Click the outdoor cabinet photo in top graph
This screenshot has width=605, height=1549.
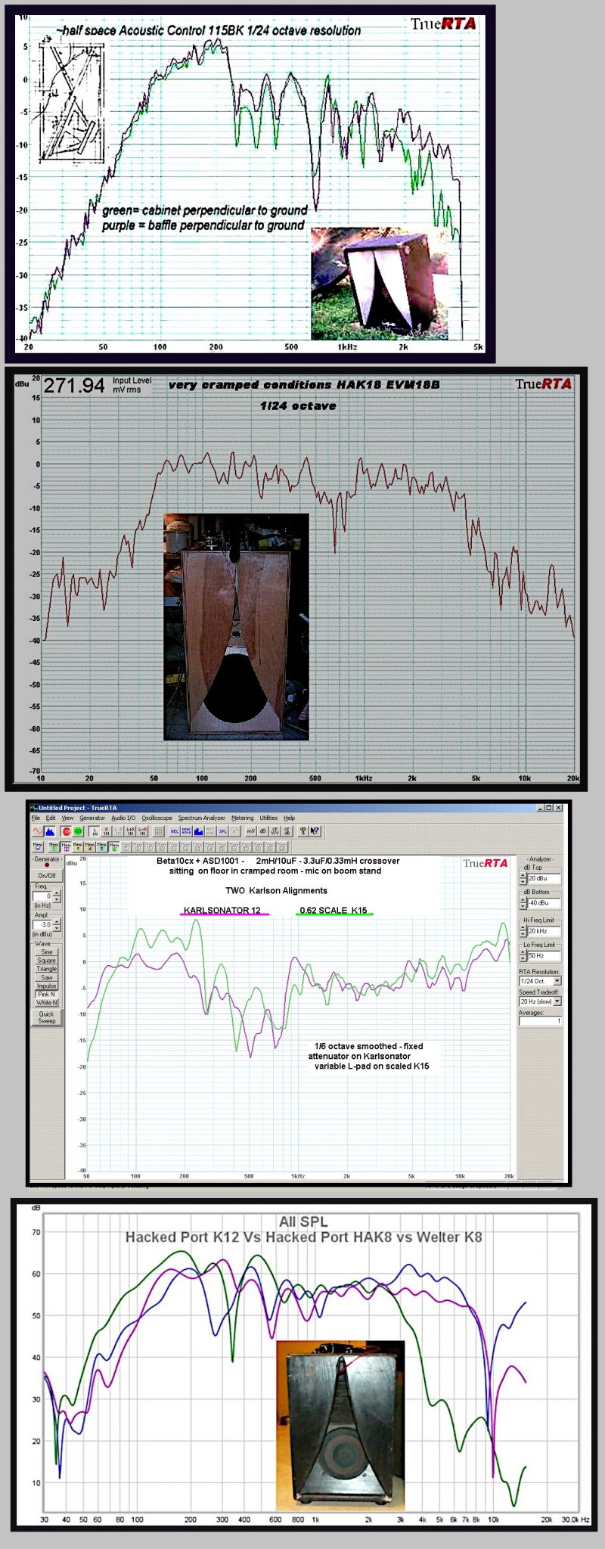pos(378,282)
